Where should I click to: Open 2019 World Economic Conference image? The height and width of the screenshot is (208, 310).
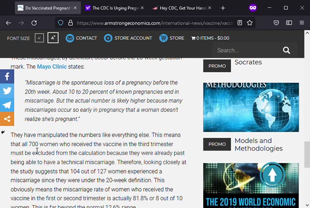251,185
